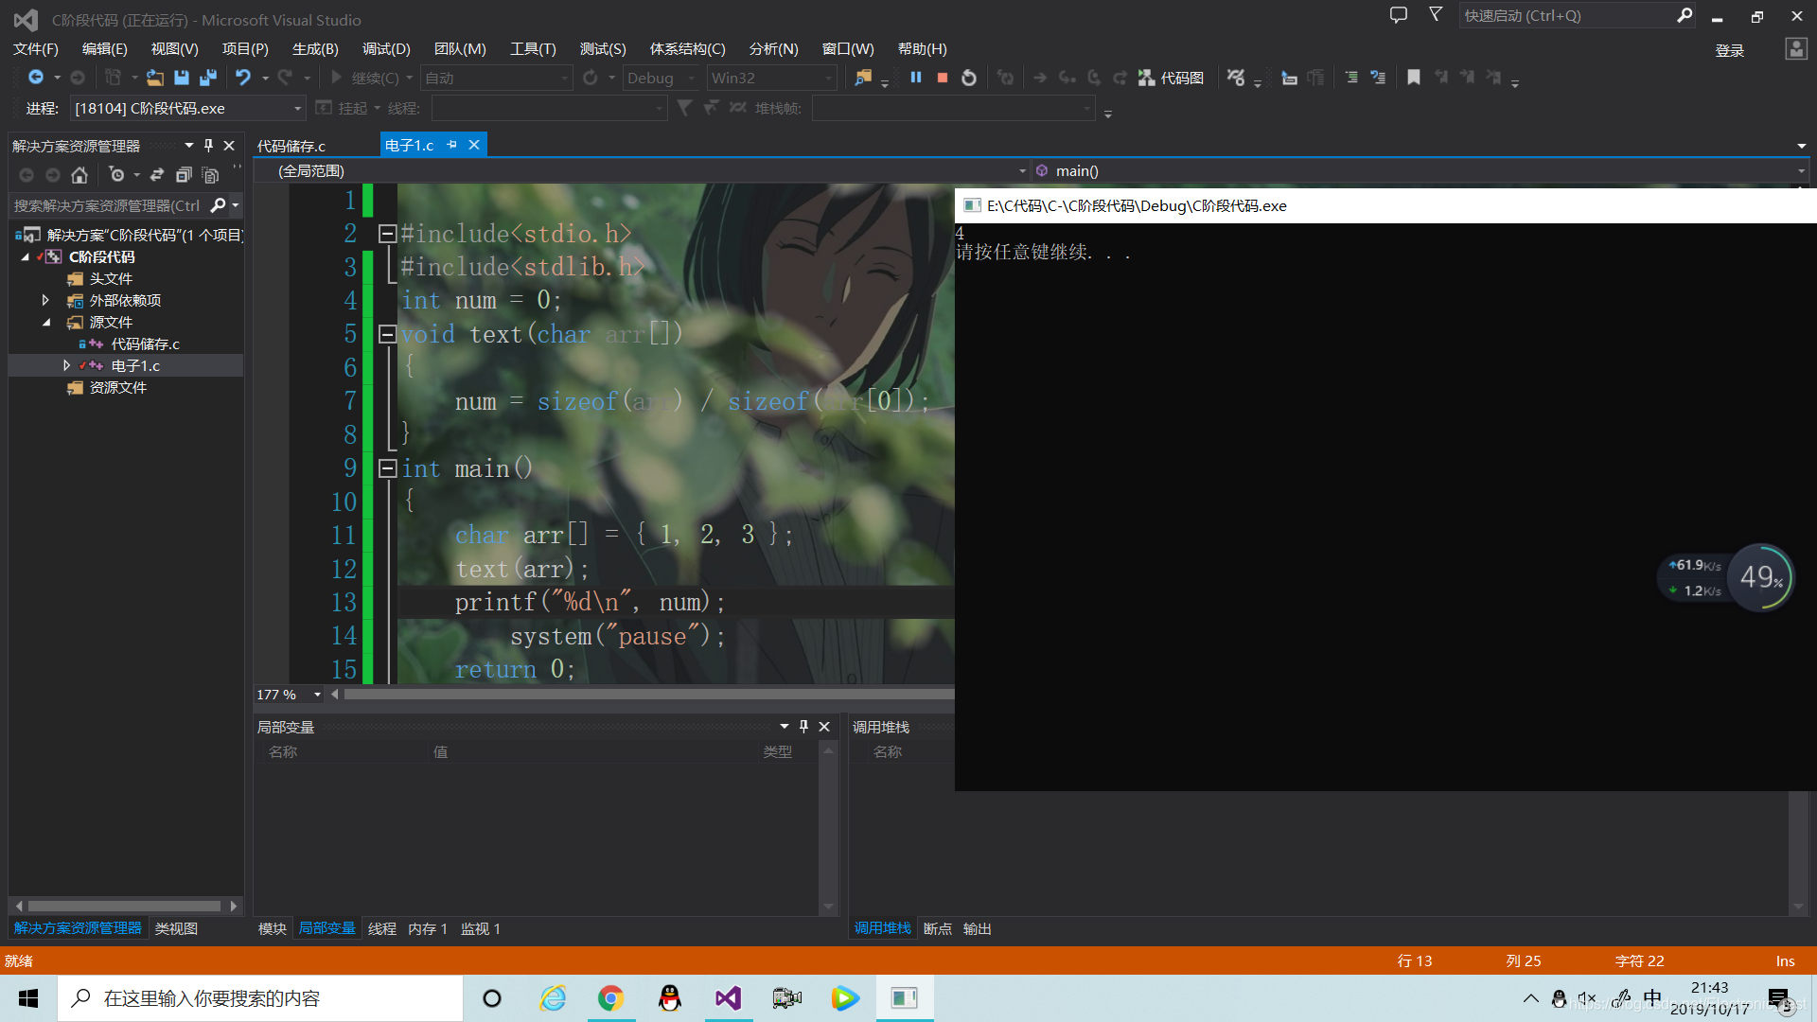Toggle pin on the 电子1.c tab
This screenshot has height=1022, width=1817.
[x=451, y=145]
